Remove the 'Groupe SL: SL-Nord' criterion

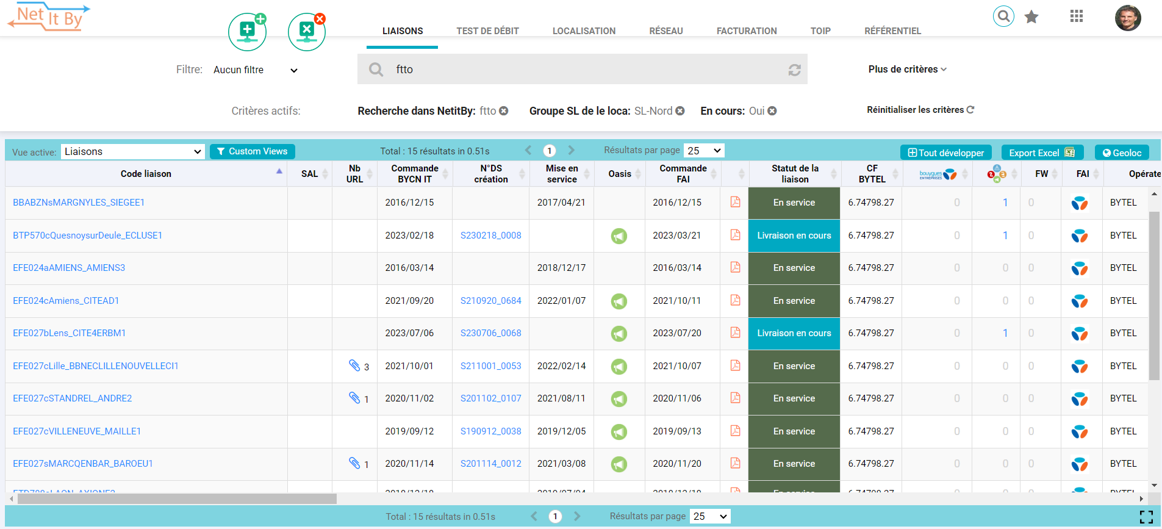coord(680,111)
